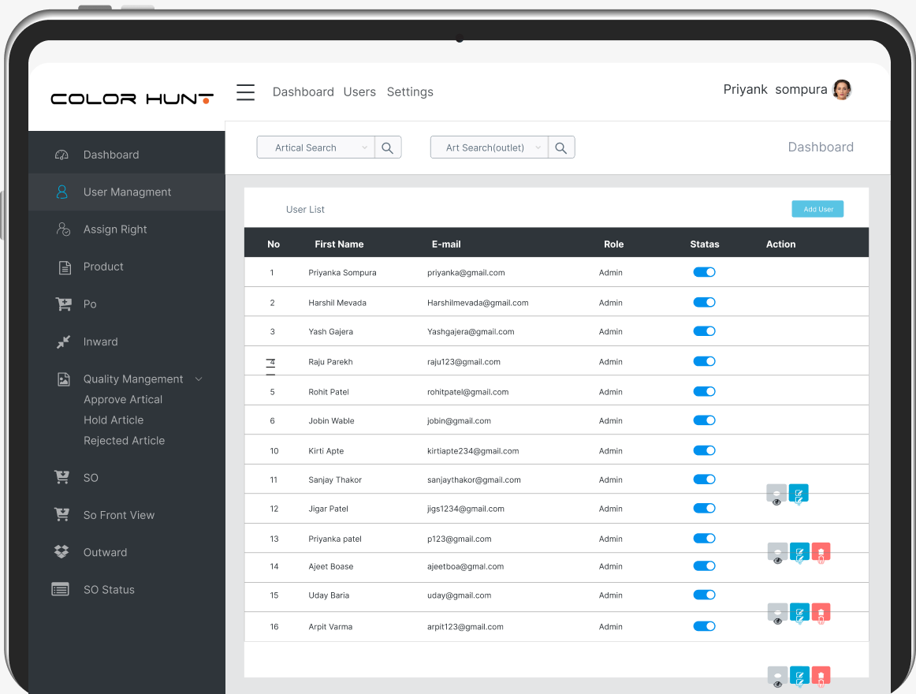
Task: Open the Settings top menu item
Action: tap(410, 91)
